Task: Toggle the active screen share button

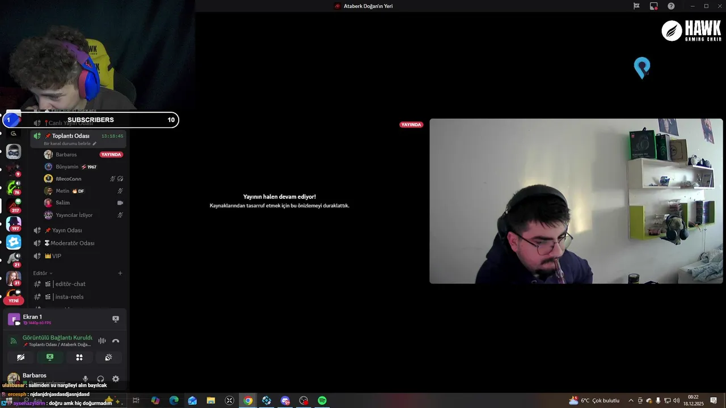Action: point(50,358)
